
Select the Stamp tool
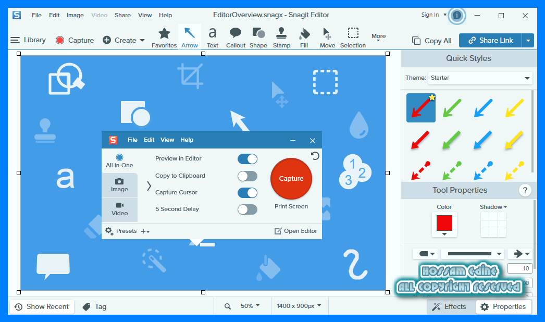point(281,38)
